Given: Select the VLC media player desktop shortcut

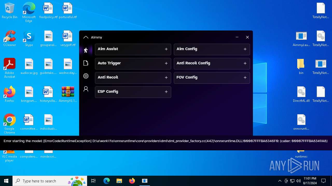Looking at the screenshot, I should (x=10, y=156).
